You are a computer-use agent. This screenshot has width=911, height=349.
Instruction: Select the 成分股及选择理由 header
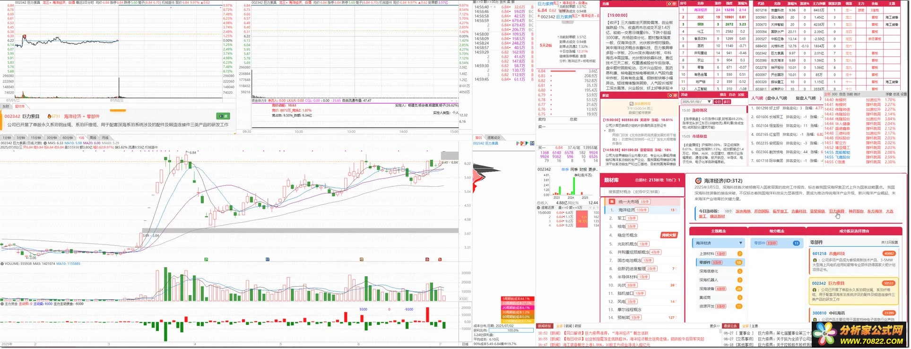pyautogui.click(x=854, y=231)
